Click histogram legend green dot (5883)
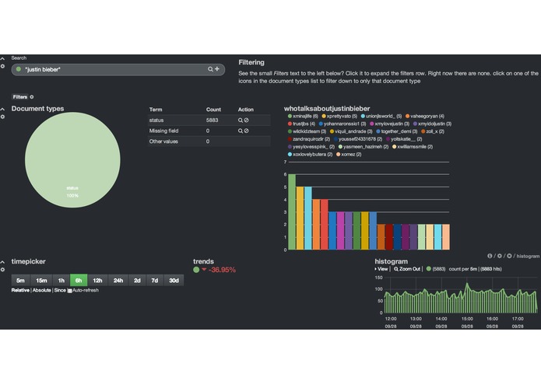Image resolution: width=541 pixels, height=384 pixels. [x=429, y=269]
